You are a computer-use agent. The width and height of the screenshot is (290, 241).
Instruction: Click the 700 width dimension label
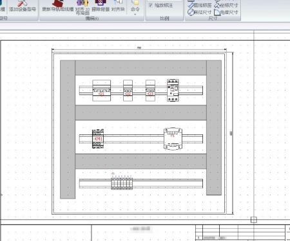click(x=139, y=48)
